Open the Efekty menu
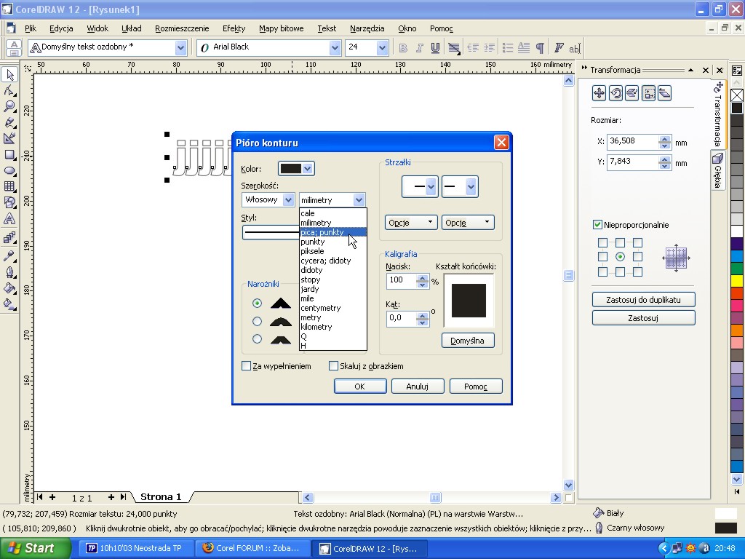745x559 pixels. point(234,28)
